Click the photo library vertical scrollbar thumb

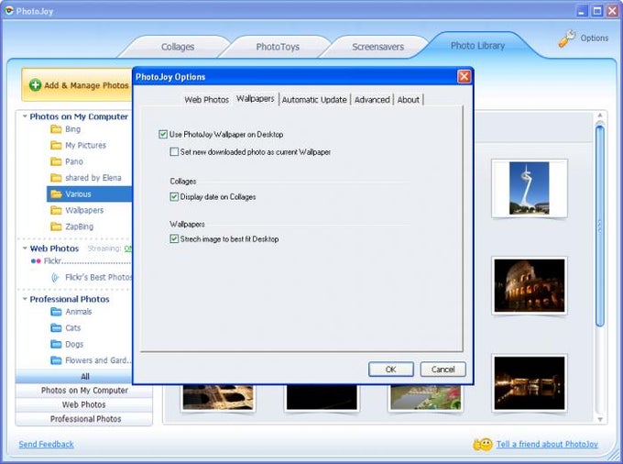click(x=600, y=226)
